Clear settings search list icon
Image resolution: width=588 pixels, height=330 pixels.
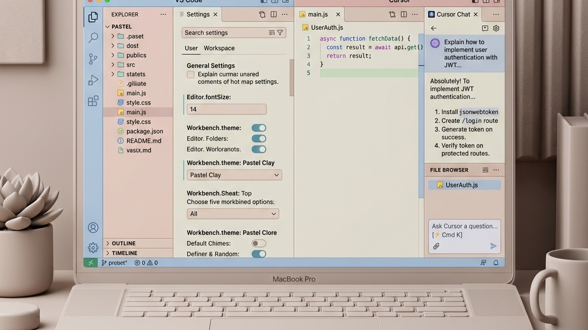click(272, 33)
